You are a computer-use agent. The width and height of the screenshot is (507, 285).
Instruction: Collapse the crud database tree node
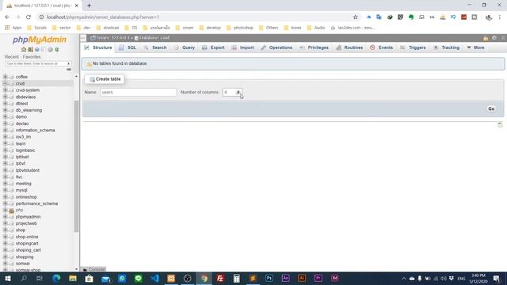5,83
